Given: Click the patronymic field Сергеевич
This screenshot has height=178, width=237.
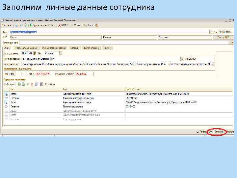Looking at the screenshot, I should 185,37.
